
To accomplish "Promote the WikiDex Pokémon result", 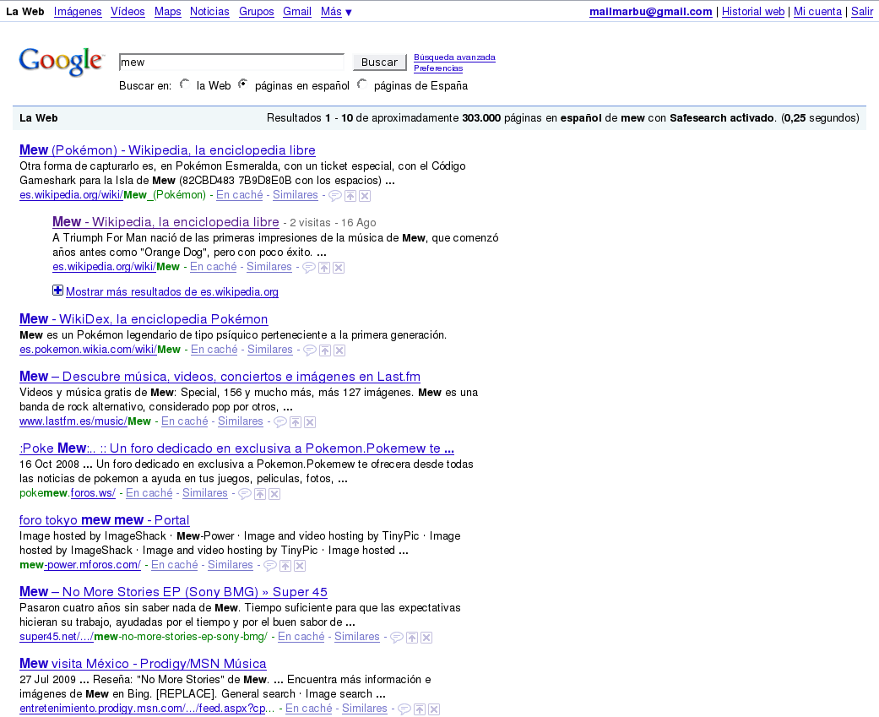I will point(325,350).
